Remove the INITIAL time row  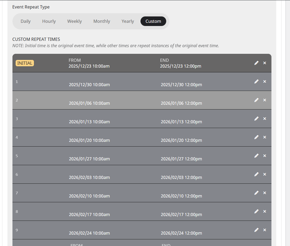click(x=265, y=63)
